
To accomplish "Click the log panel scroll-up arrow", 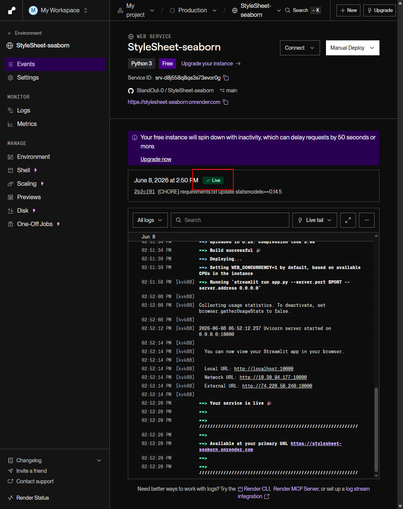I will click(376, 235).
